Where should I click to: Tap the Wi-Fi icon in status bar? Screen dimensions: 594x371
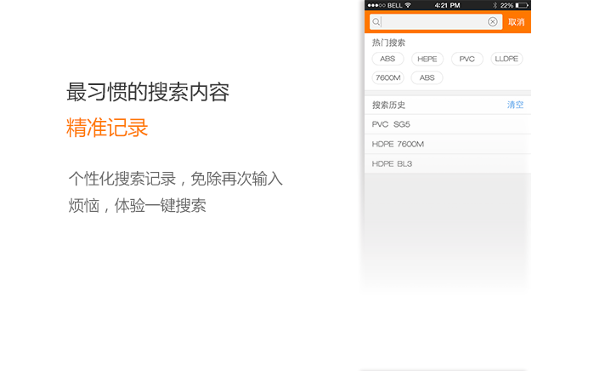coord(408,5)
